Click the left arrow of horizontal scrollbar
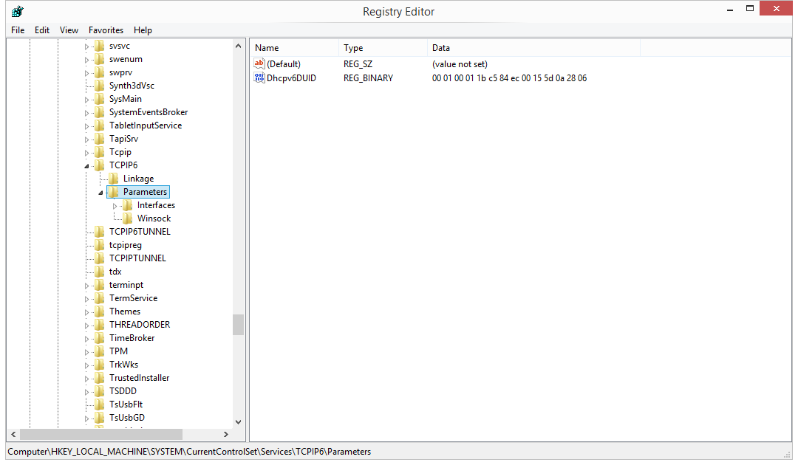 [13, 434]
